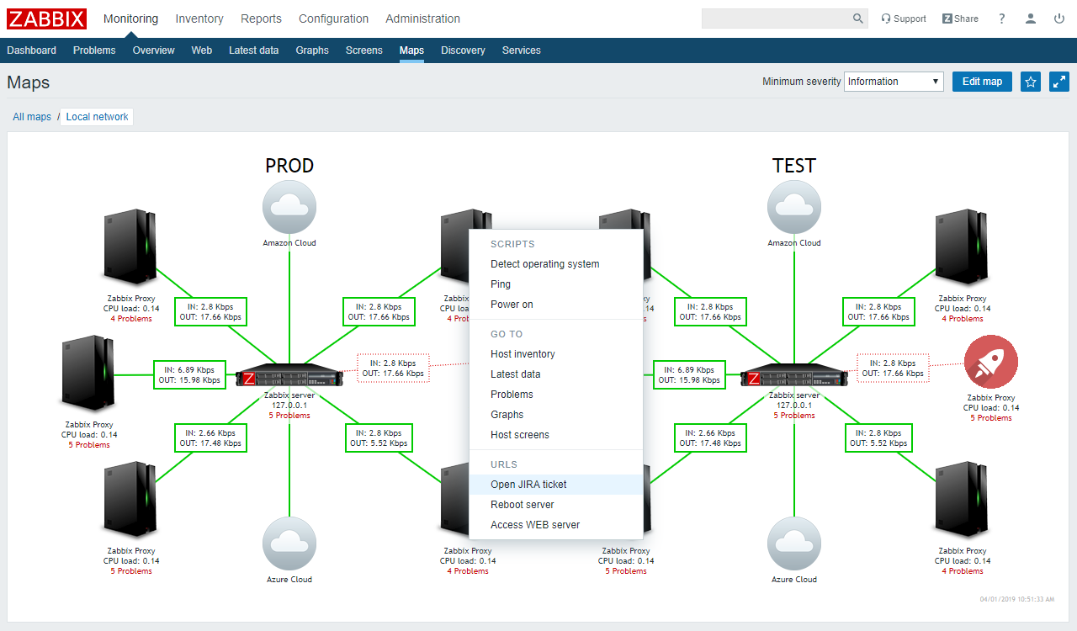Click TEST dotted link label near rocket
1077x631 pixels.
pos(894,368)
